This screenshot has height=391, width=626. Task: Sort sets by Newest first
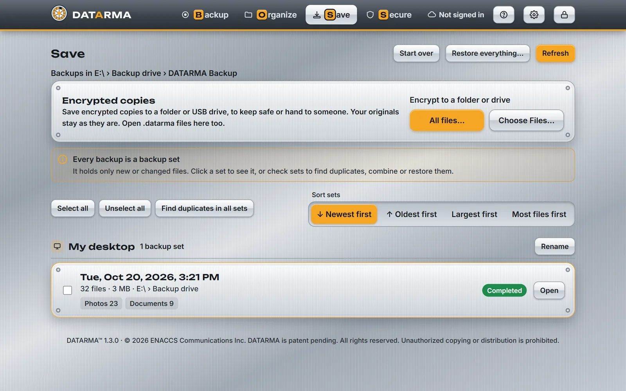point(344,214)
